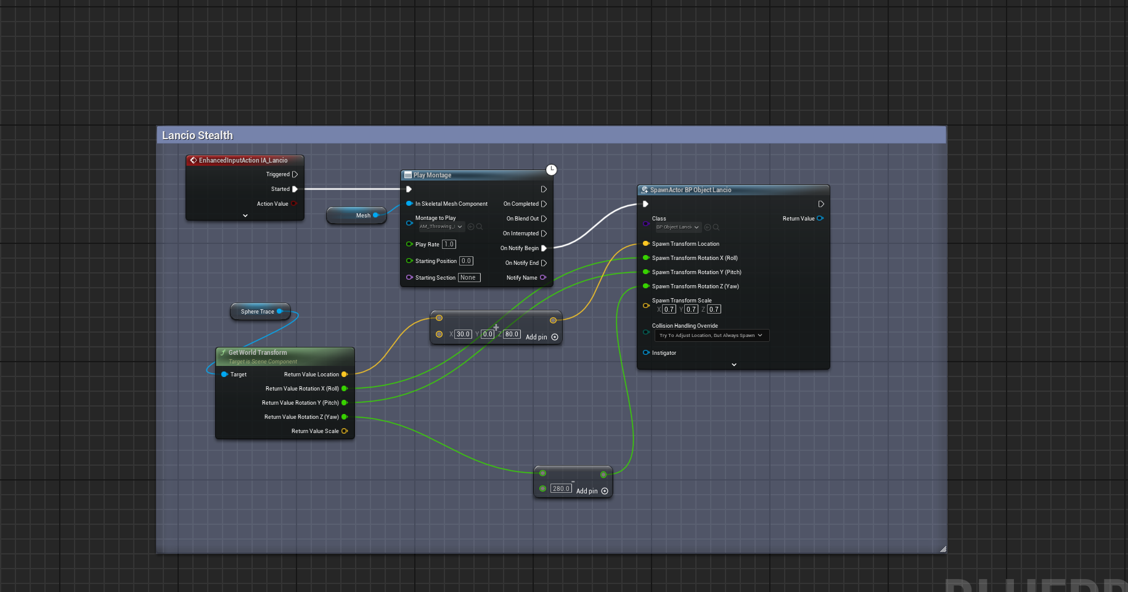Click the Get World Transform node header
The width and height of the screenshot is (1128, 592).
click(x=285, y=356)
